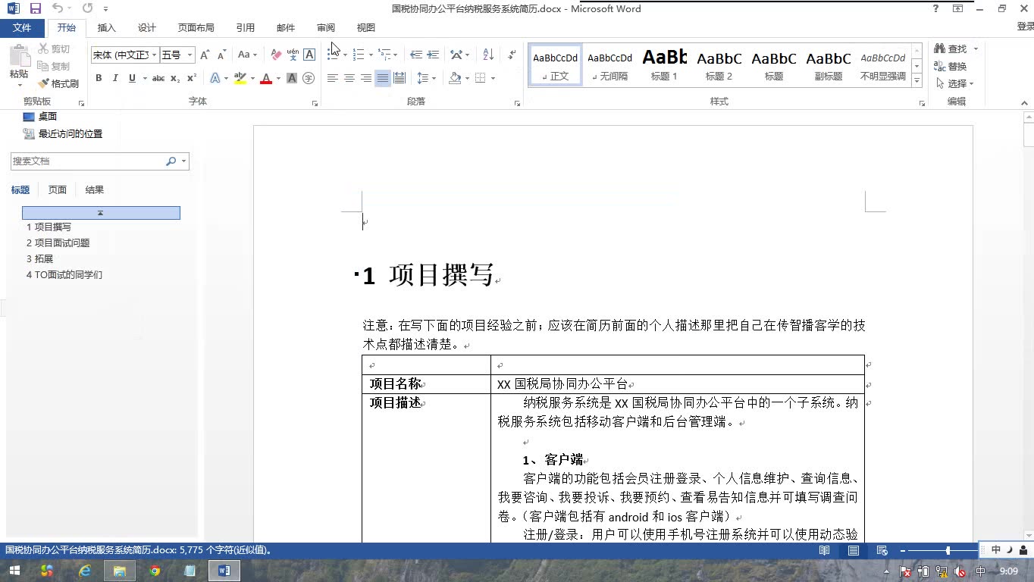The image size is (1034, 582).
Task: Click the Replace (替换) button
Action: 951,66
